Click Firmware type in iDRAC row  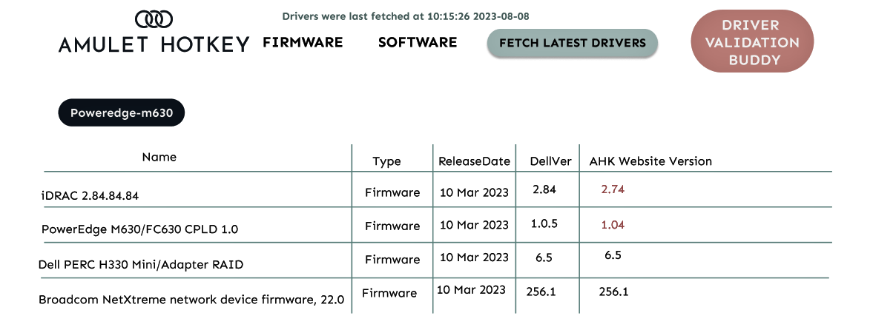tap(392, 192)
